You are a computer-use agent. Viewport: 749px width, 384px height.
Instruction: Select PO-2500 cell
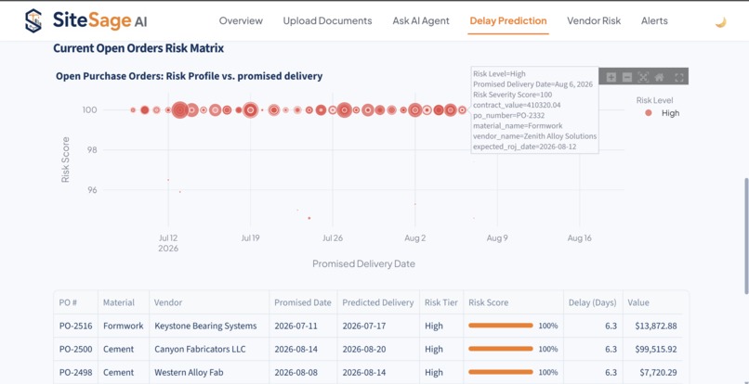75,349
